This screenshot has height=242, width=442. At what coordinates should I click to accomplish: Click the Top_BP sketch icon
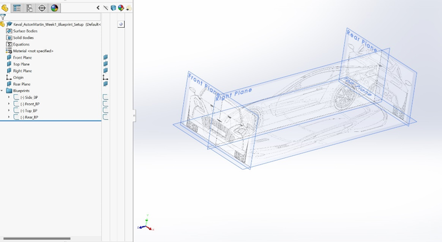(x=16, y=111)
